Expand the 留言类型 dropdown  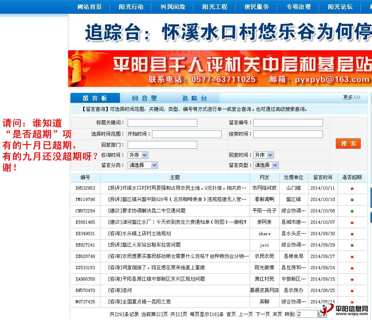(x=266, y=165)
